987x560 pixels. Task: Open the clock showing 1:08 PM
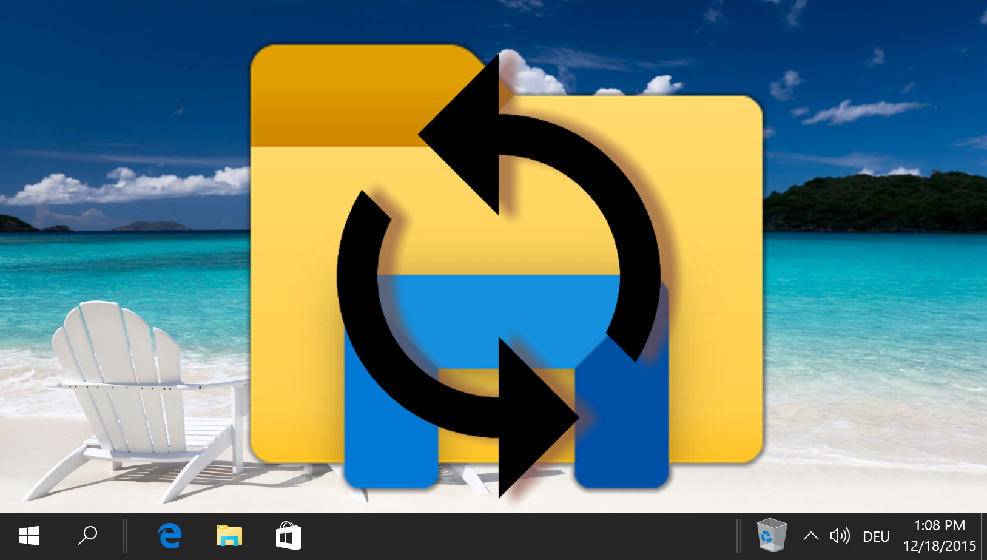click(x=939, y=536)
